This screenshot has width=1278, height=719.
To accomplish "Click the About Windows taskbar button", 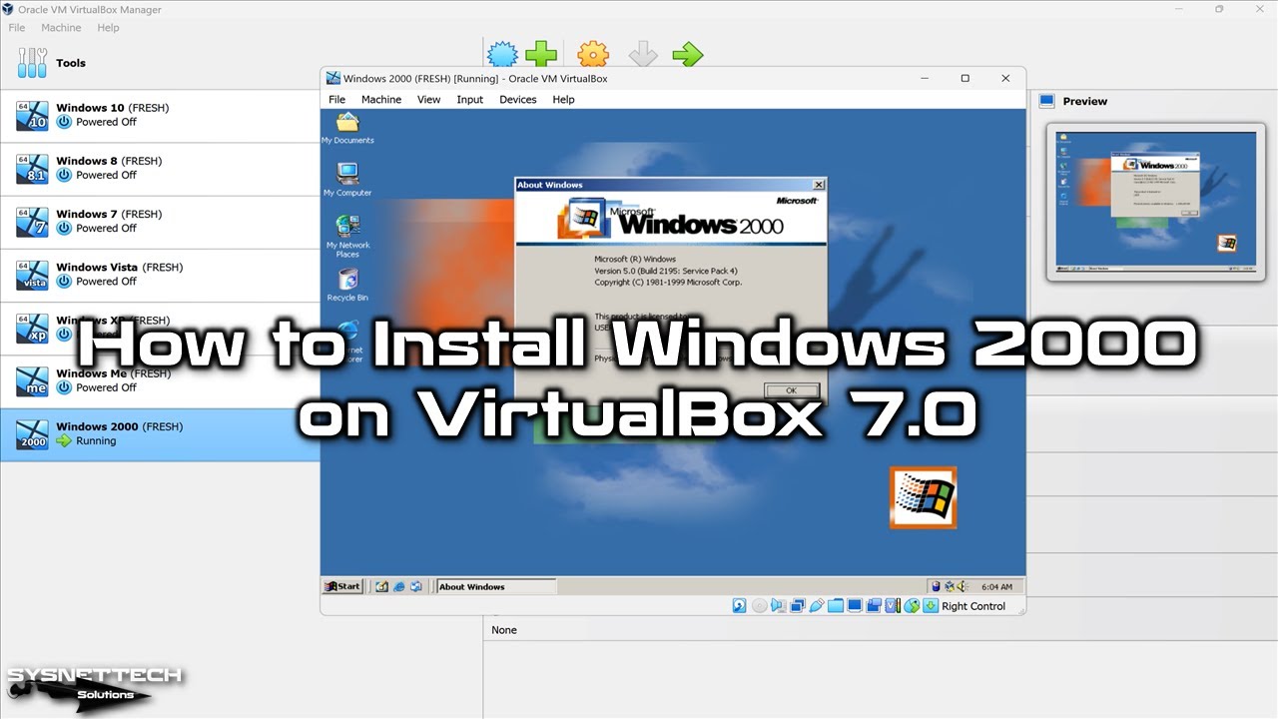I will click(x=495, y=587).
